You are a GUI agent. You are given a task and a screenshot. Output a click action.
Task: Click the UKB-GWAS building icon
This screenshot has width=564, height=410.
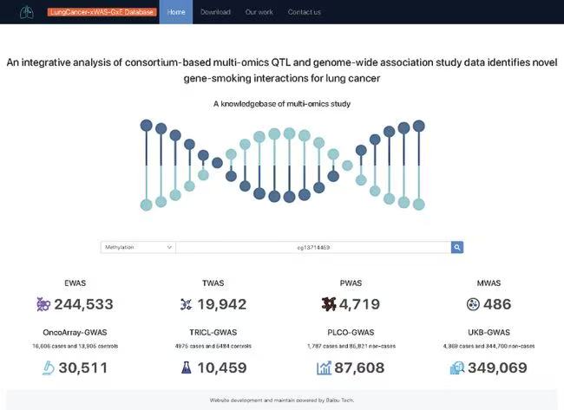[456, 368]
